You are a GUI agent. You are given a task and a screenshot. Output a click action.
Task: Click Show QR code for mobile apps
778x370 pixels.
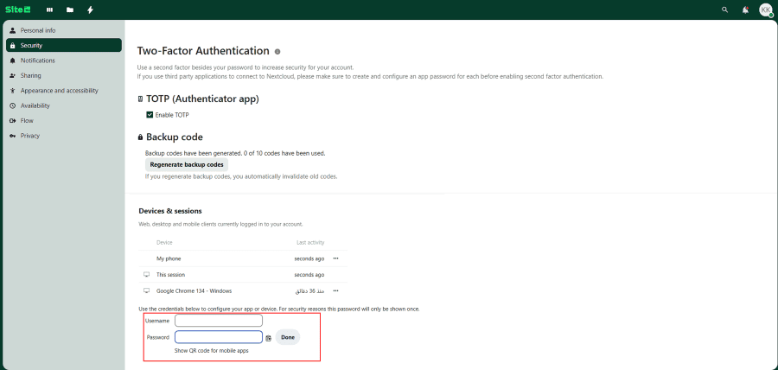[x=212, y=351]
